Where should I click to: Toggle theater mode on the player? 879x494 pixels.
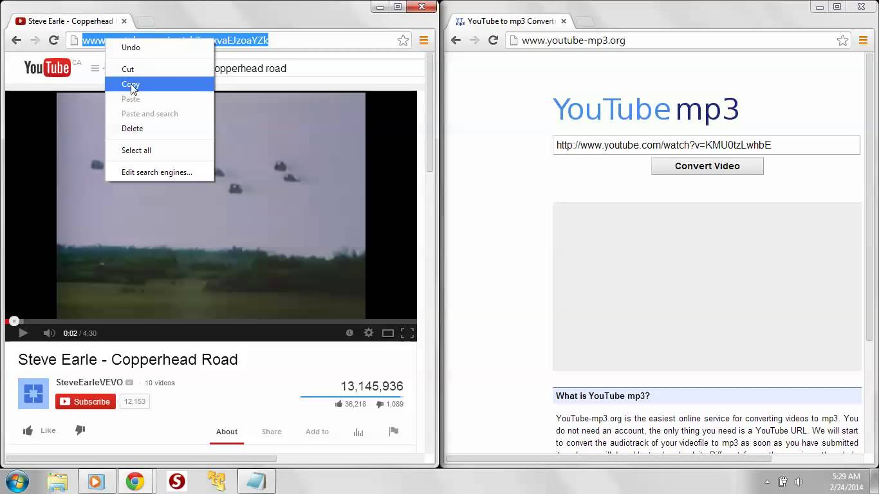388,333
